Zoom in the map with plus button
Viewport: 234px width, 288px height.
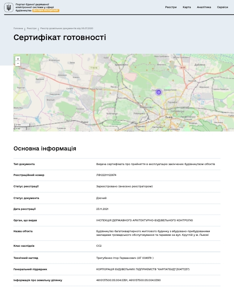(x=18, y=59)
